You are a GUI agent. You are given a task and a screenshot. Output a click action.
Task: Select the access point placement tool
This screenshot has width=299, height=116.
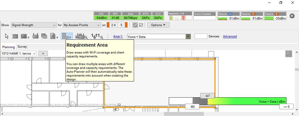36,36
